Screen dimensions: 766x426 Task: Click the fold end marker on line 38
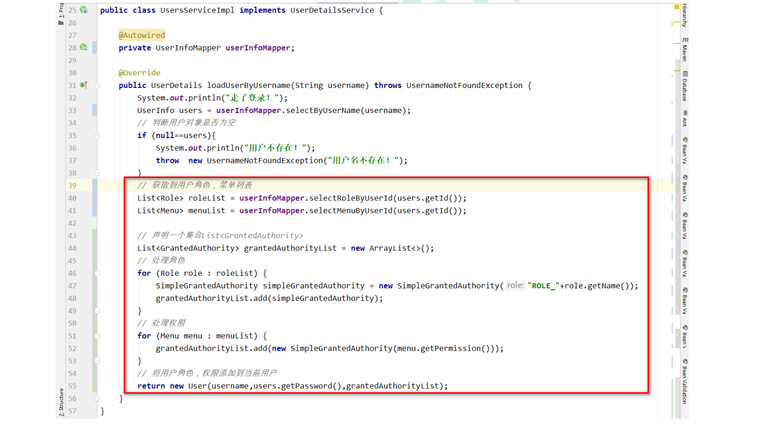pos(97,173)
